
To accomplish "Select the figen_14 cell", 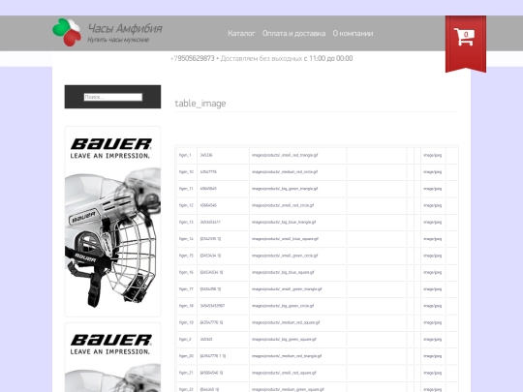I will click(186, 239).
